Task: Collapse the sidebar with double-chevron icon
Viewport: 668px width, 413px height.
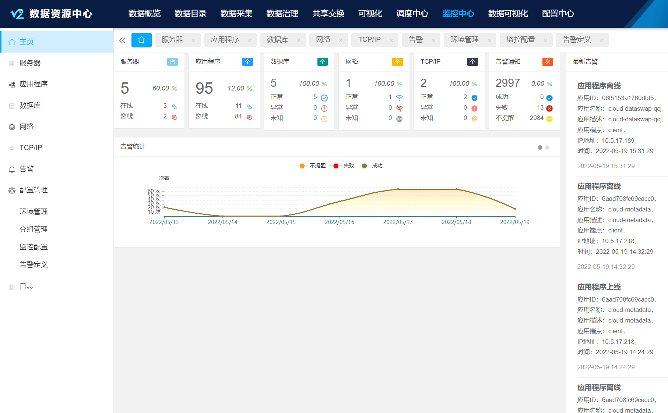Action: point(122,40)
